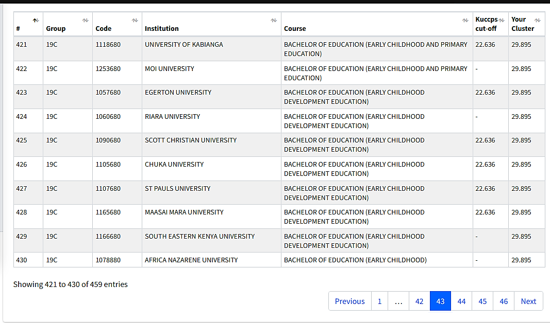
Task: Jump to page 1
Action: click(379, 301)
